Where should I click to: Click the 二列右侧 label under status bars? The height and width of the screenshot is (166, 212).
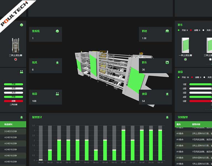[x=14, y=105]
